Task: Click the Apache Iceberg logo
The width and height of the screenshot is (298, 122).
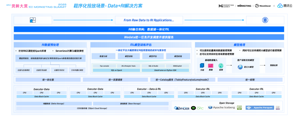Action: coord(221,107)
